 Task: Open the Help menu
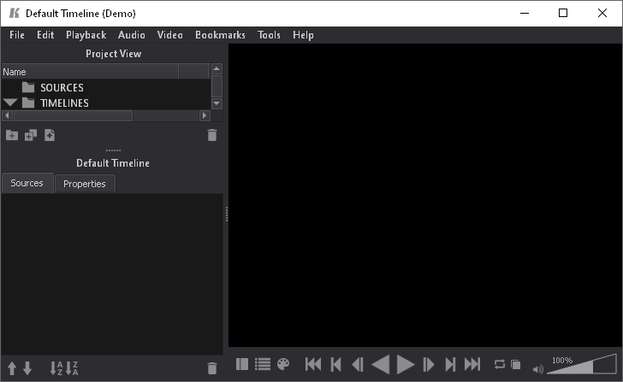pos(303,35)
